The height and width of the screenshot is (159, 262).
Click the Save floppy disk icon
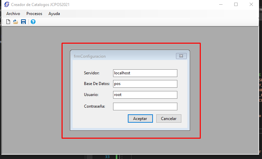coord(23,22)
